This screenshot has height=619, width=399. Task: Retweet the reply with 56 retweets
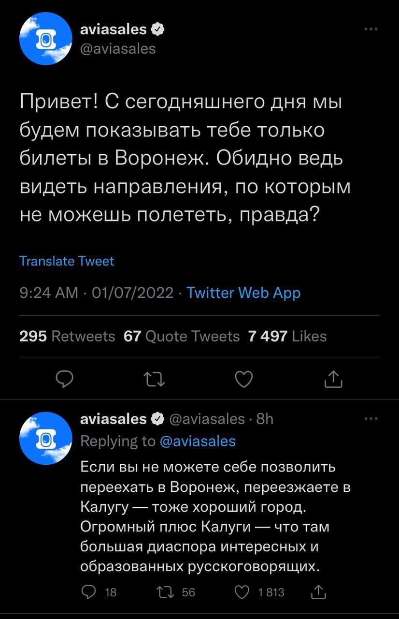160,592
